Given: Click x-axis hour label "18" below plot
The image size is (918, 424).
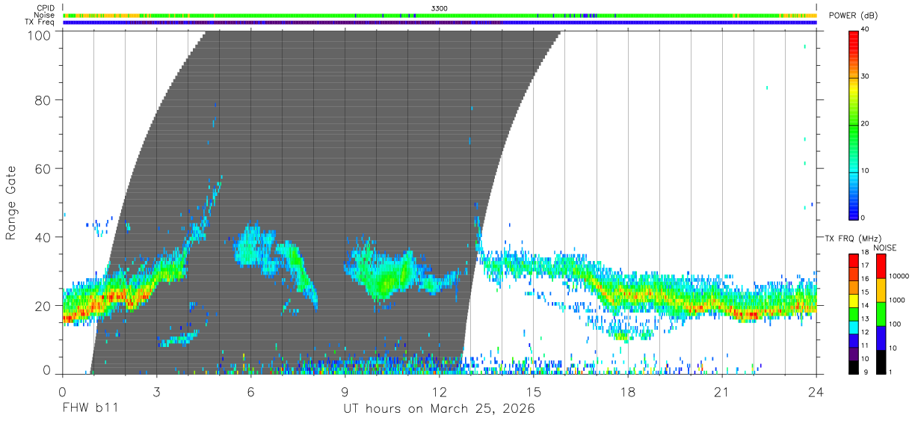Looking at the screenshot, I should pyautogui.click(x=628, y=392).
